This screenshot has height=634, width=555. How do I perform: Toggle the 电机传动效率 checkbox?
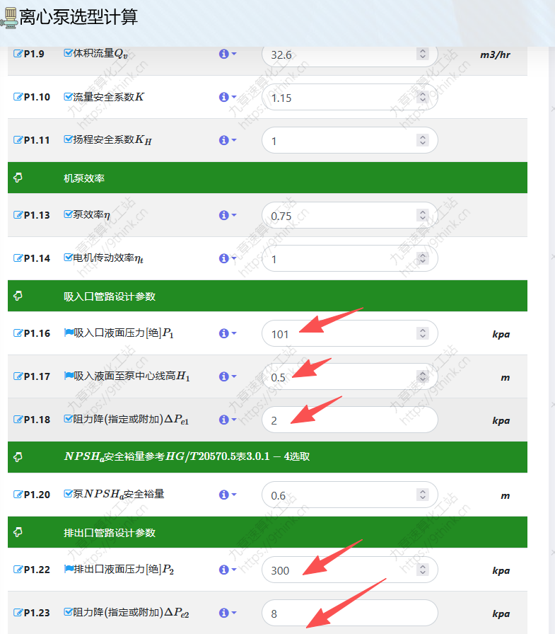click(69, 257)
